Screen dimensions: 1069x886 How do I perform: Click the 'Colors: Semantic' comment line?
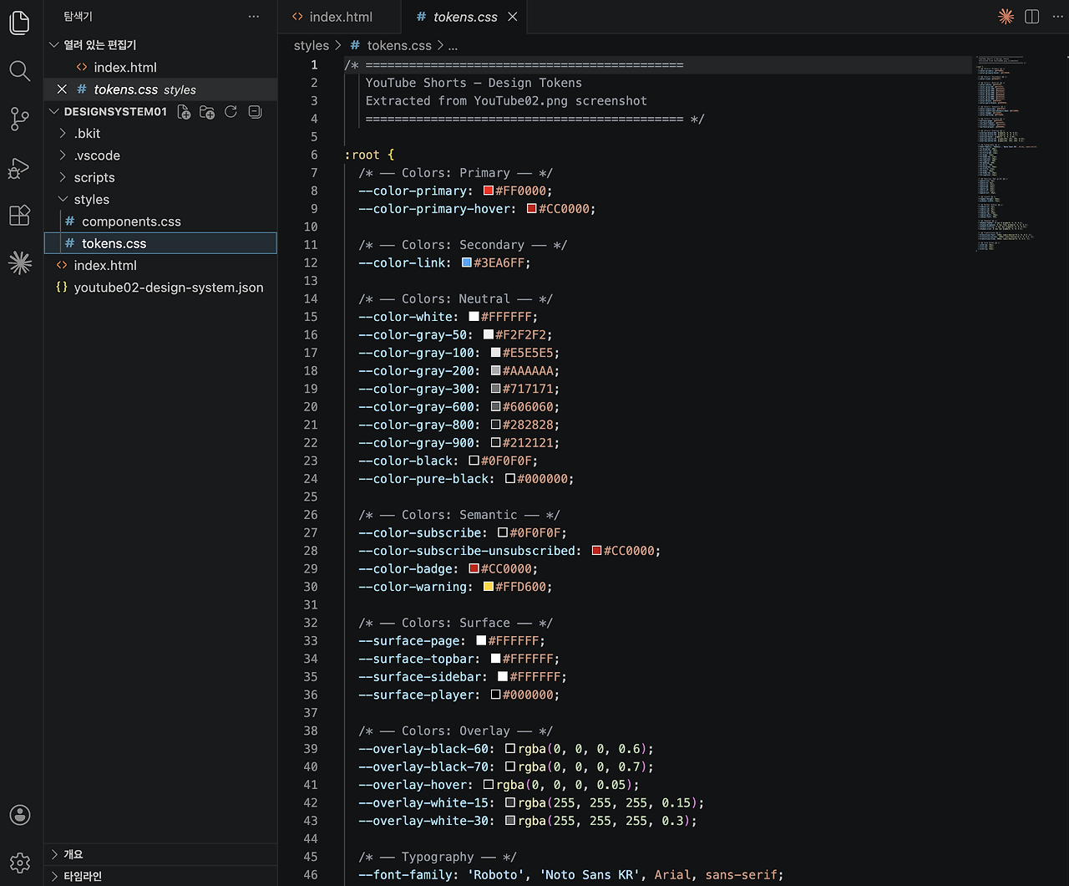click(x=459, y=515)
